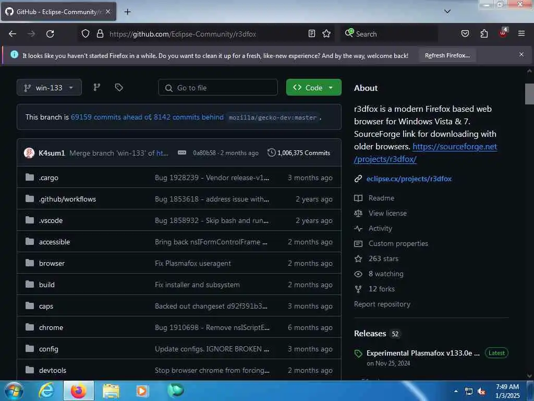The image size is (534, 401).
Task: Open the chrome folder
Action: [x=51, y=328]
